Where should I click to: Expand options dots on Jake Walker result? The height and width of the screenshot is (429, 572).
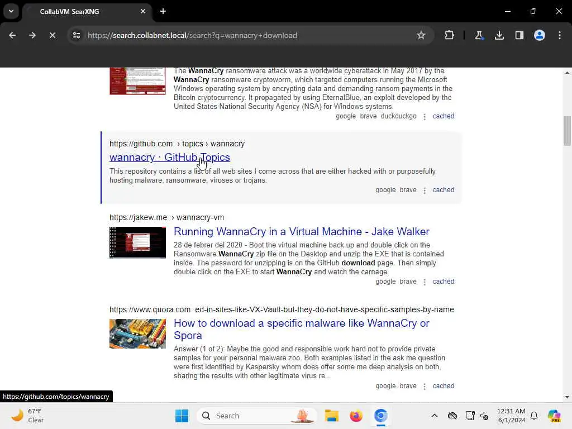pos(425,282)
